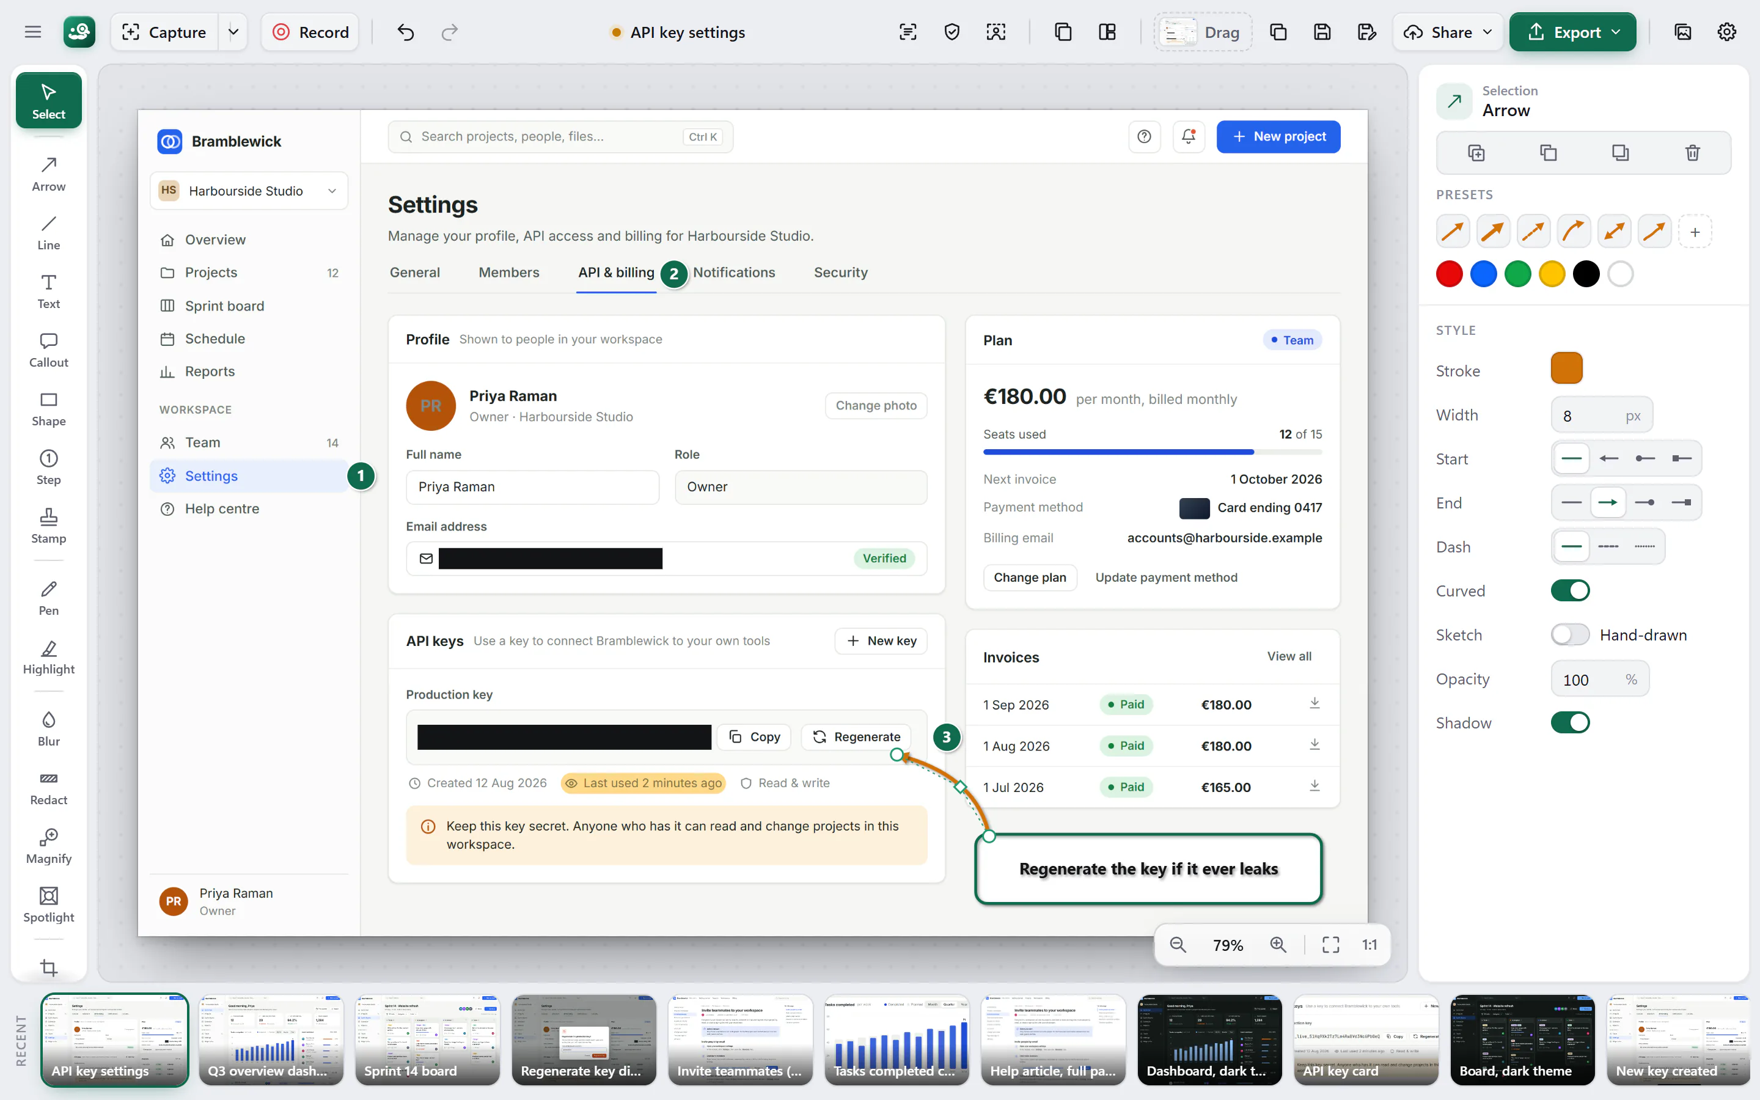Choose the Callout tool
1760x1100 pixels.
coord(49,350)
